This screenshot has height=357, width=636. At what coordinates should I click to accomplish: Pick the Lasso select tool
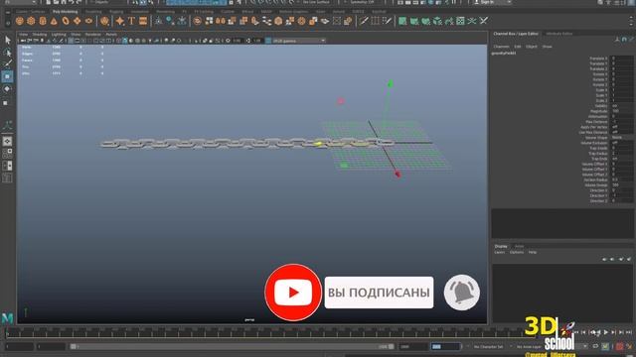7,53
